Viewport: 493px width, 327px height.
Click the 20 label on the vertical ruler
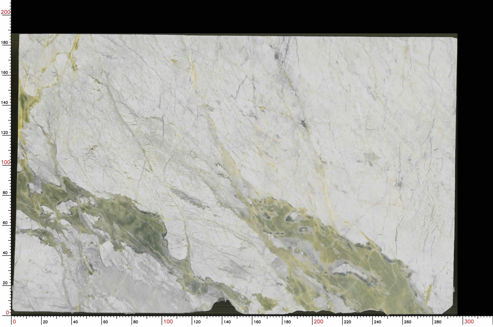click(x=5, y=283)
